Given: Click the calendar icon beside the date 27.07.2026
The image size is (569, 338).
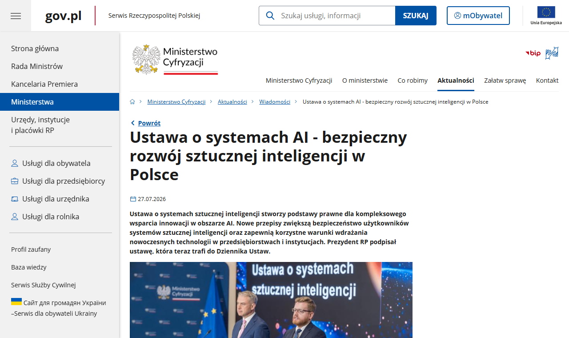Looking at the screenshot, I should point(133,199).
